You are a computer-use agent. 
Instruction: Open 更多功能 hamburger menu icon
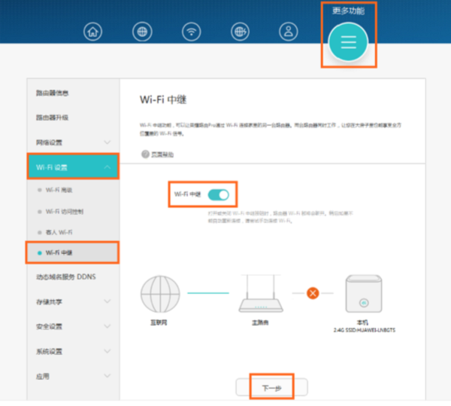(348, 42)
